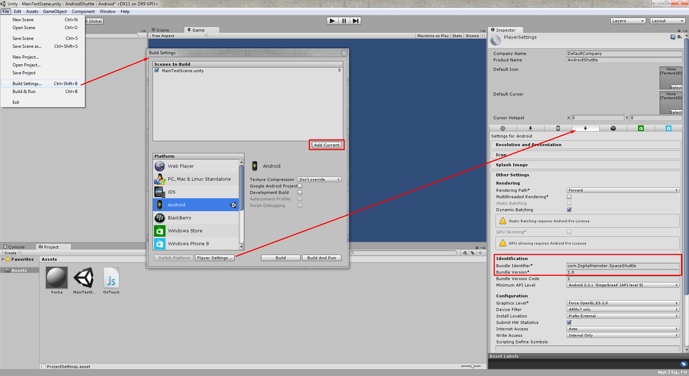Uncheck Submit HW Statistics

[569, 322]
